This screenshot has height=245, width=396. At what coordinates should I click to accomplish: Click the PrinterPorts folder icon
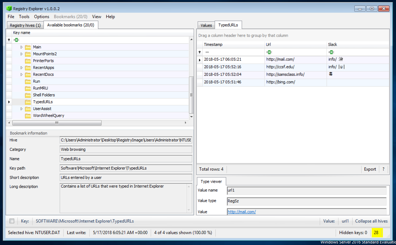click(x=28, y=61)
